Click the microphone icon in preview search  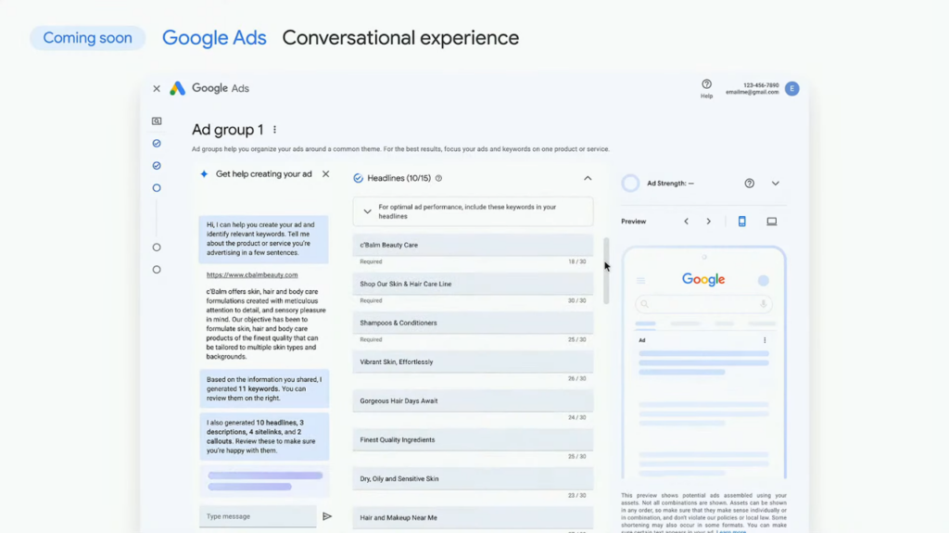(764, 304)
